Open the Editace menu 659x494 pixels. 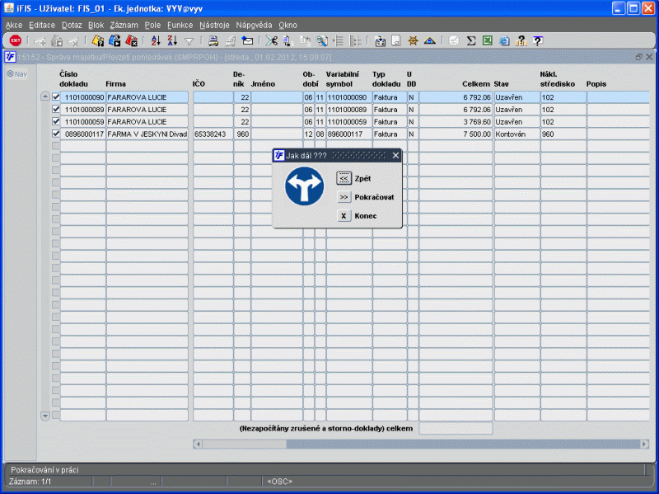[42, 26]
